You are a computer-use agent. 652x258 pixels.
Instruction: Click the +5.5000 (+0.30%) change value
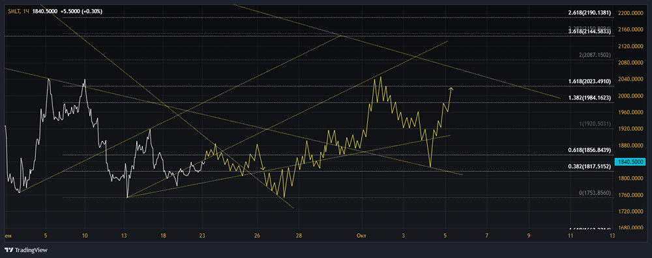(81, 11)
